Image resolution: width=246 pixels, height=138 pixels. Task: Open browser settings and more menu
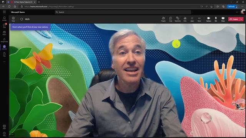[243, 7]
